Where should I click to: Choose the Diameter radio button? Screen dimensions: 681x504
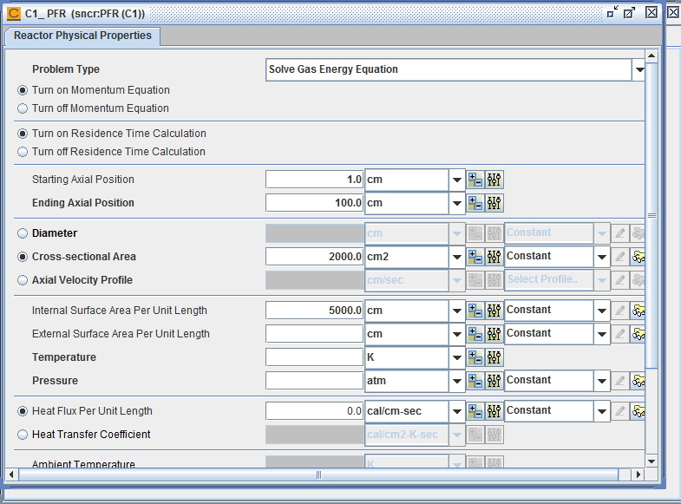(x=23, y=233)
